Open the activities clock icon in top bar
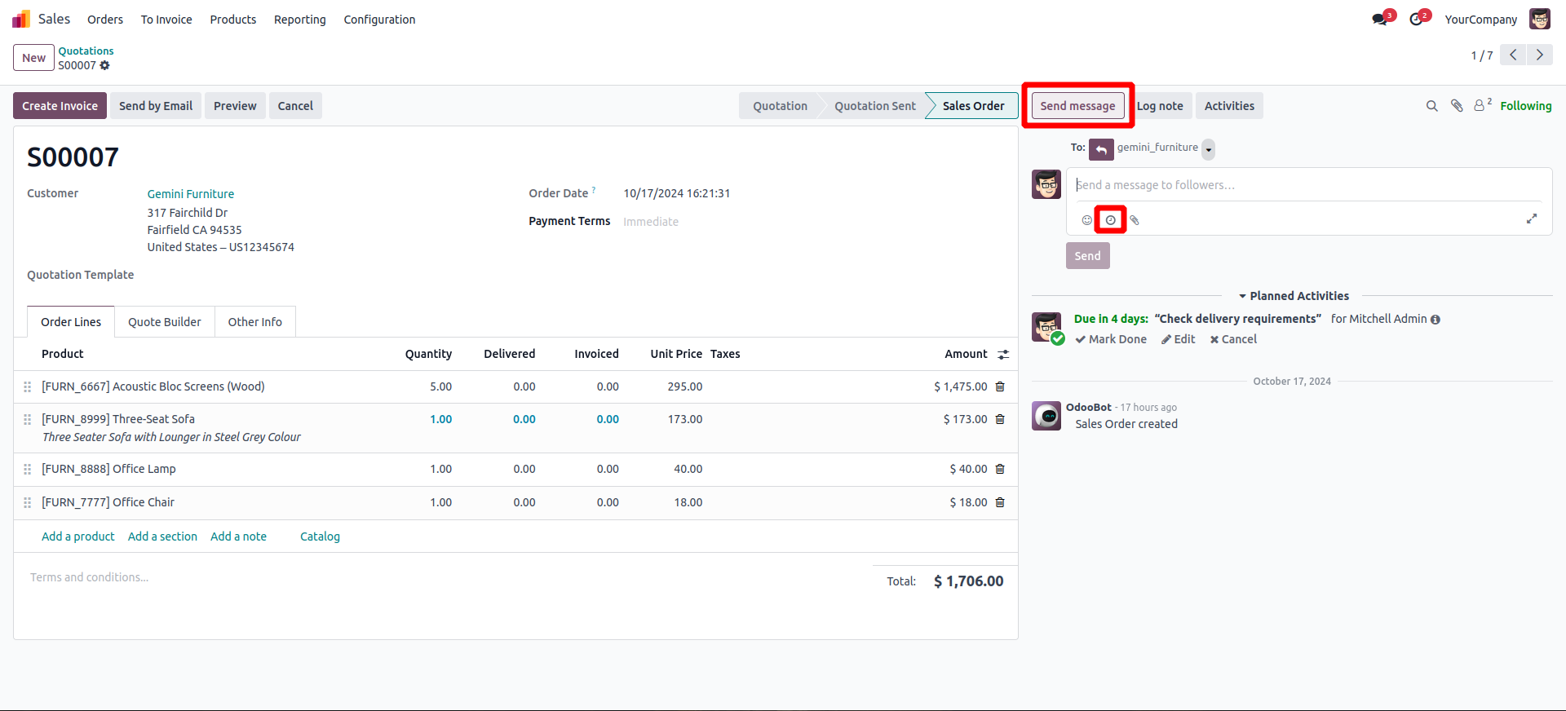1566x711 pixels. [x=1417, y=19]
